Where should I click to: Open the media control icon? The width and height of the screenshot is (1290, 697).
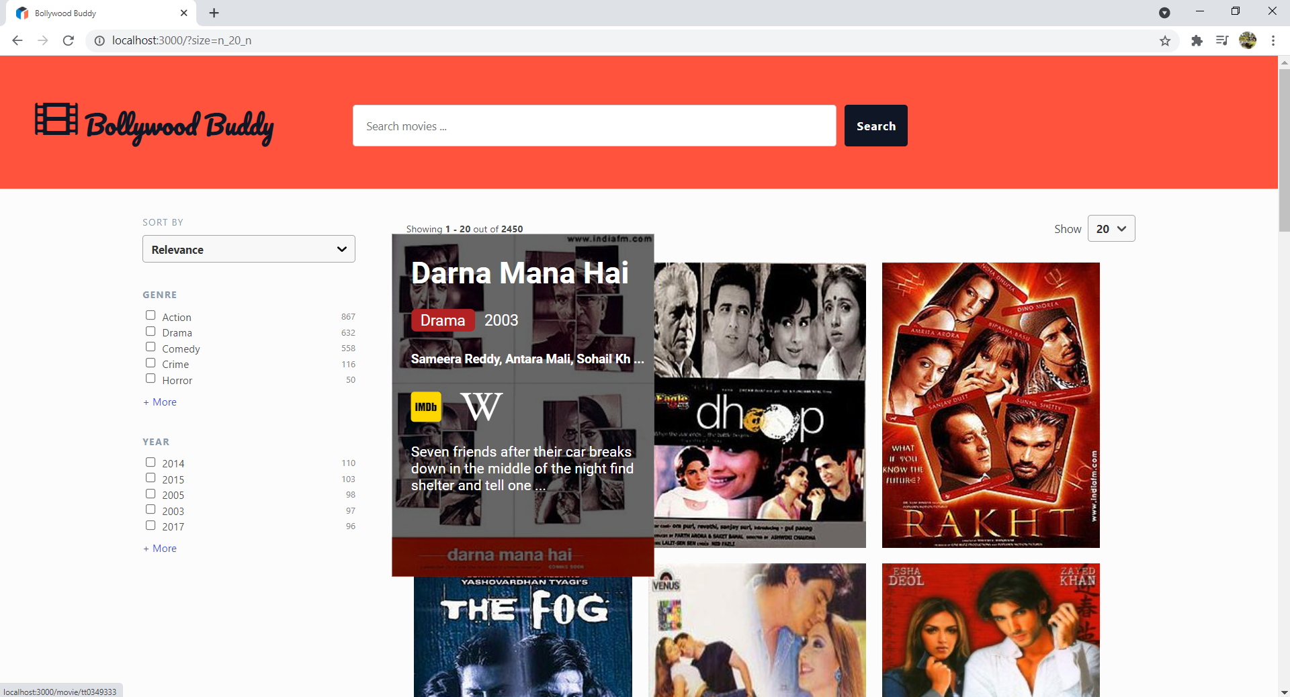click(1222, 40)
